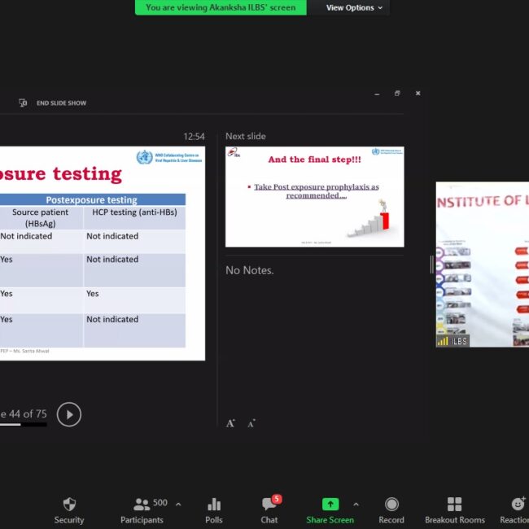Click the slide progress bar under slide count
The image size is (529, 529).
click(23, 425)
